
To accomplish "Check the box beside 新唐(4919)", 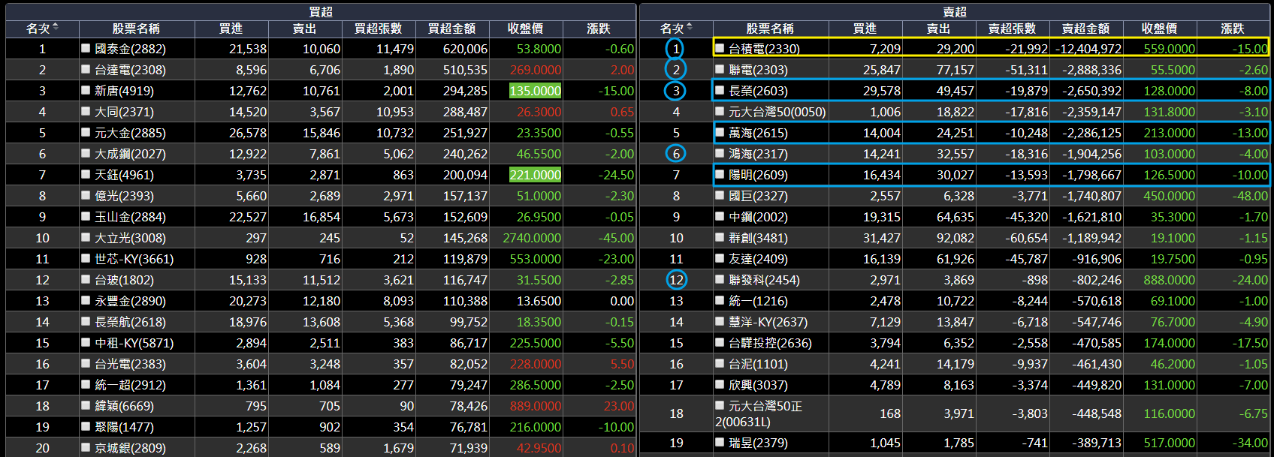I will (86, 91).
